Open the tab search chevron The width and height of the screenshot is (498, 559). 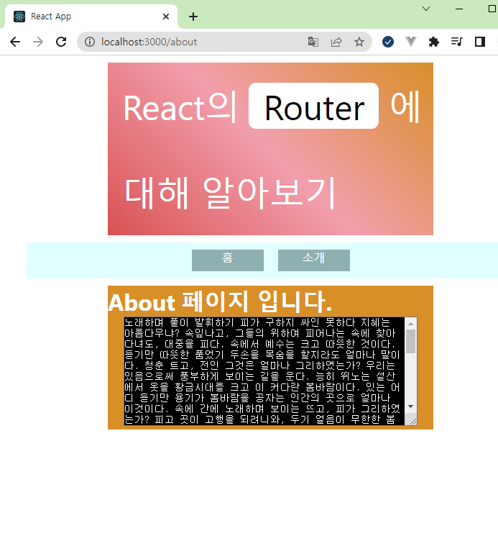click(426, 9)
